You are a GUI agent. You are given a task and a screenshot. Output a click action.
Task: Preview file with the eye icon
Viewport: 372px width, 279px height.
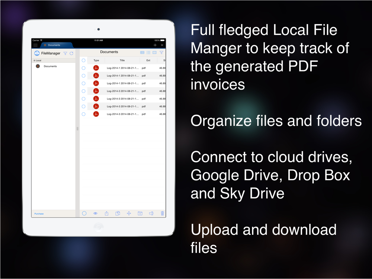click(x=95, y=213)
